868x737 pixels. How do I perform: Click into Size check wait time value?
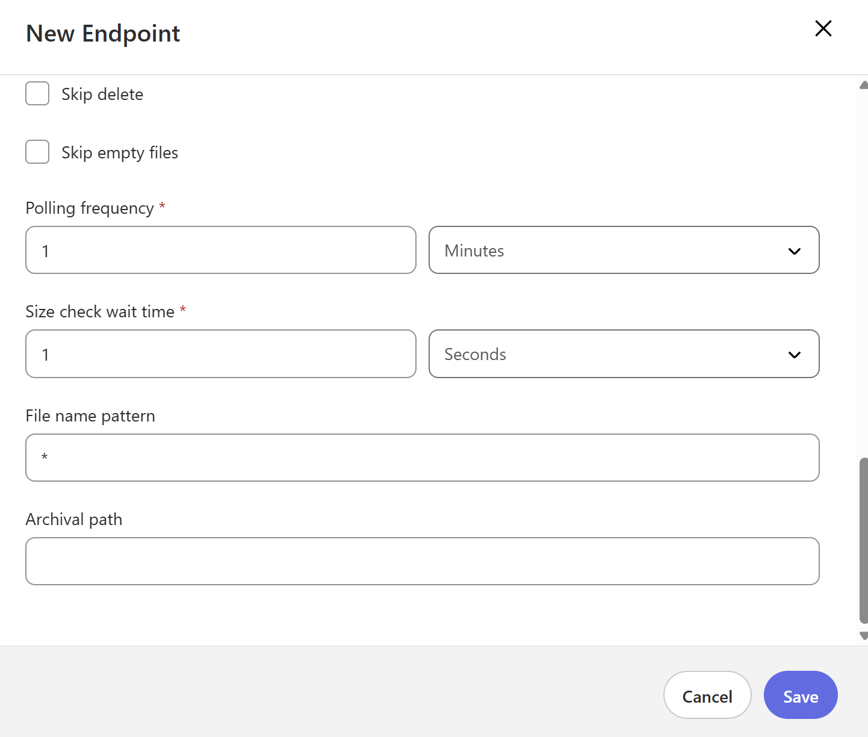pos(221,354)
